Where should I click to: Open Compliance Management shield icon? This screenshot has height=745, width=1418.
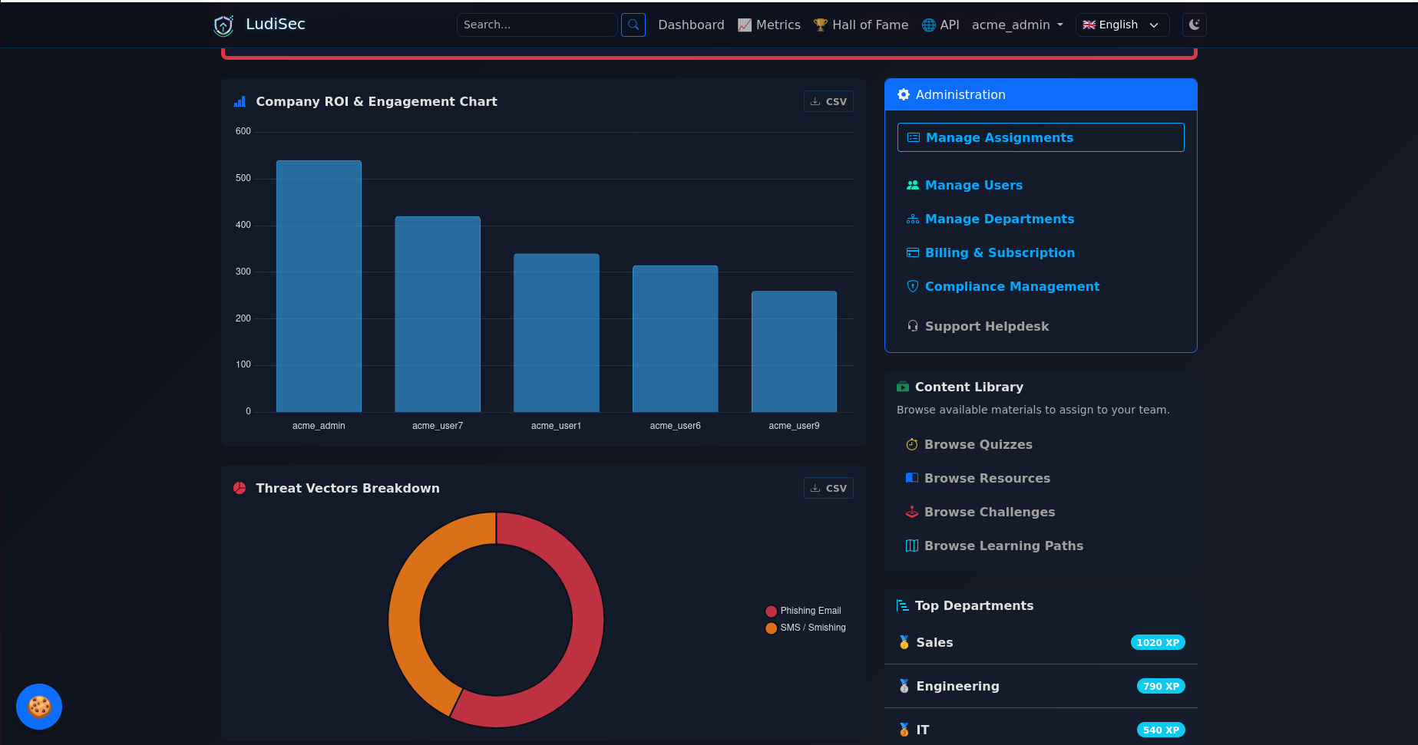coord(913,286)
